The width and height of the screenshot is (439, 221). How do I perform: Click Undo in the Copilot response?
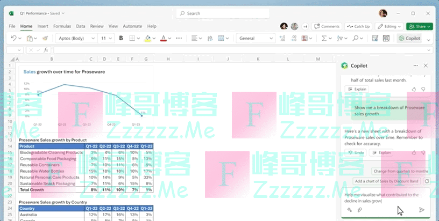point(356,153)
